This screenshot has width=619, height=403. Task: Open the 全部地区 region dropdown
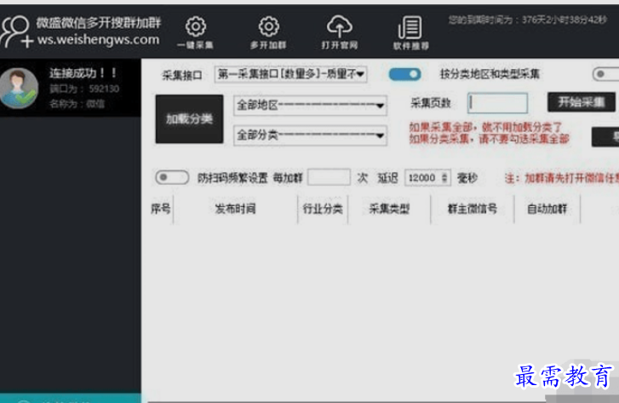[x=310, y=106]
